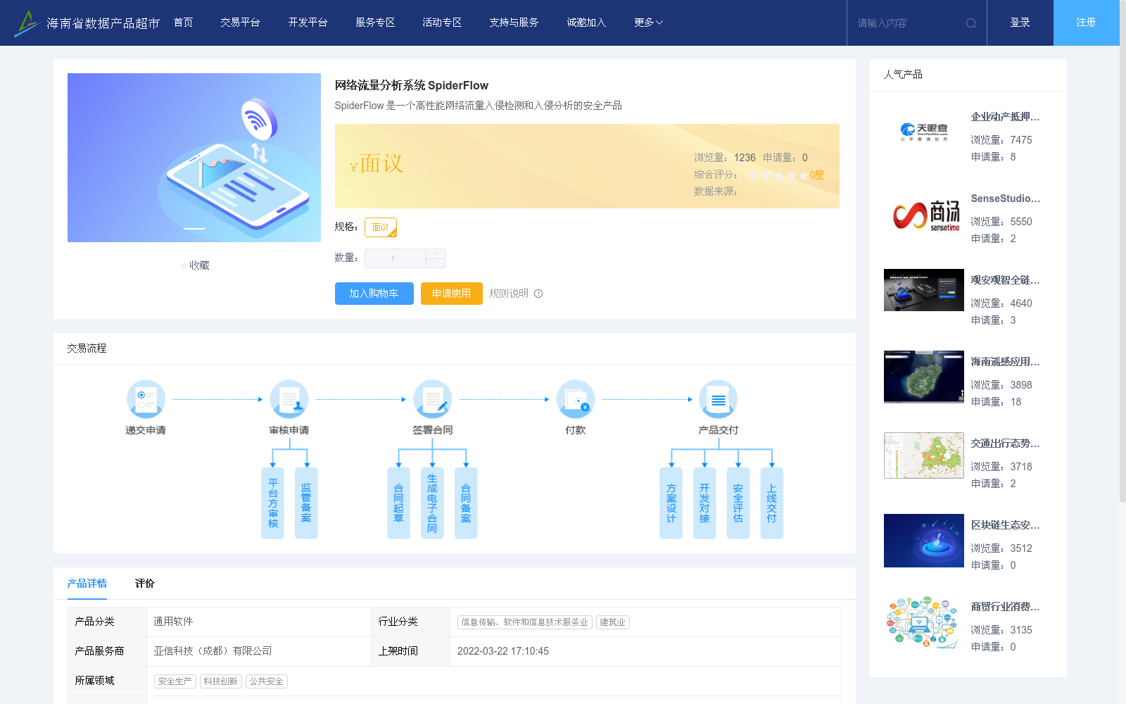Viewport: 1126px width, 704px height.
Task: Open 支持与服务 navigation item
Action: pos(514,23)
